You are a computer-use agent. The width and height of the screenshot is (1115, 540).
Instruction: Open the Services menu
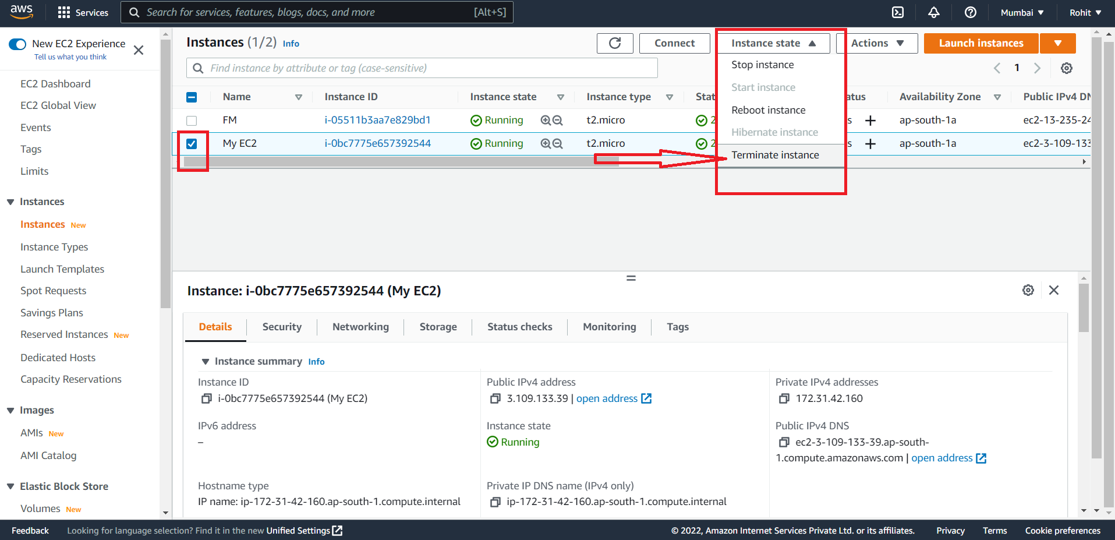83,12
